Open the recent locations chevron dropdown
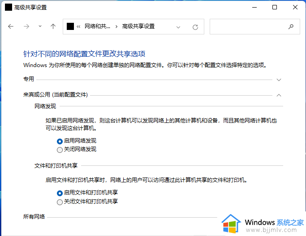Image resolution: width=306 pixels, height=236 pixels. (40, 26)
